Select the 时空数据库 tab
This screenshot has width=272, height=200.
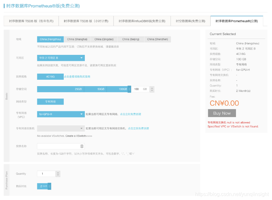coord(190,21)
